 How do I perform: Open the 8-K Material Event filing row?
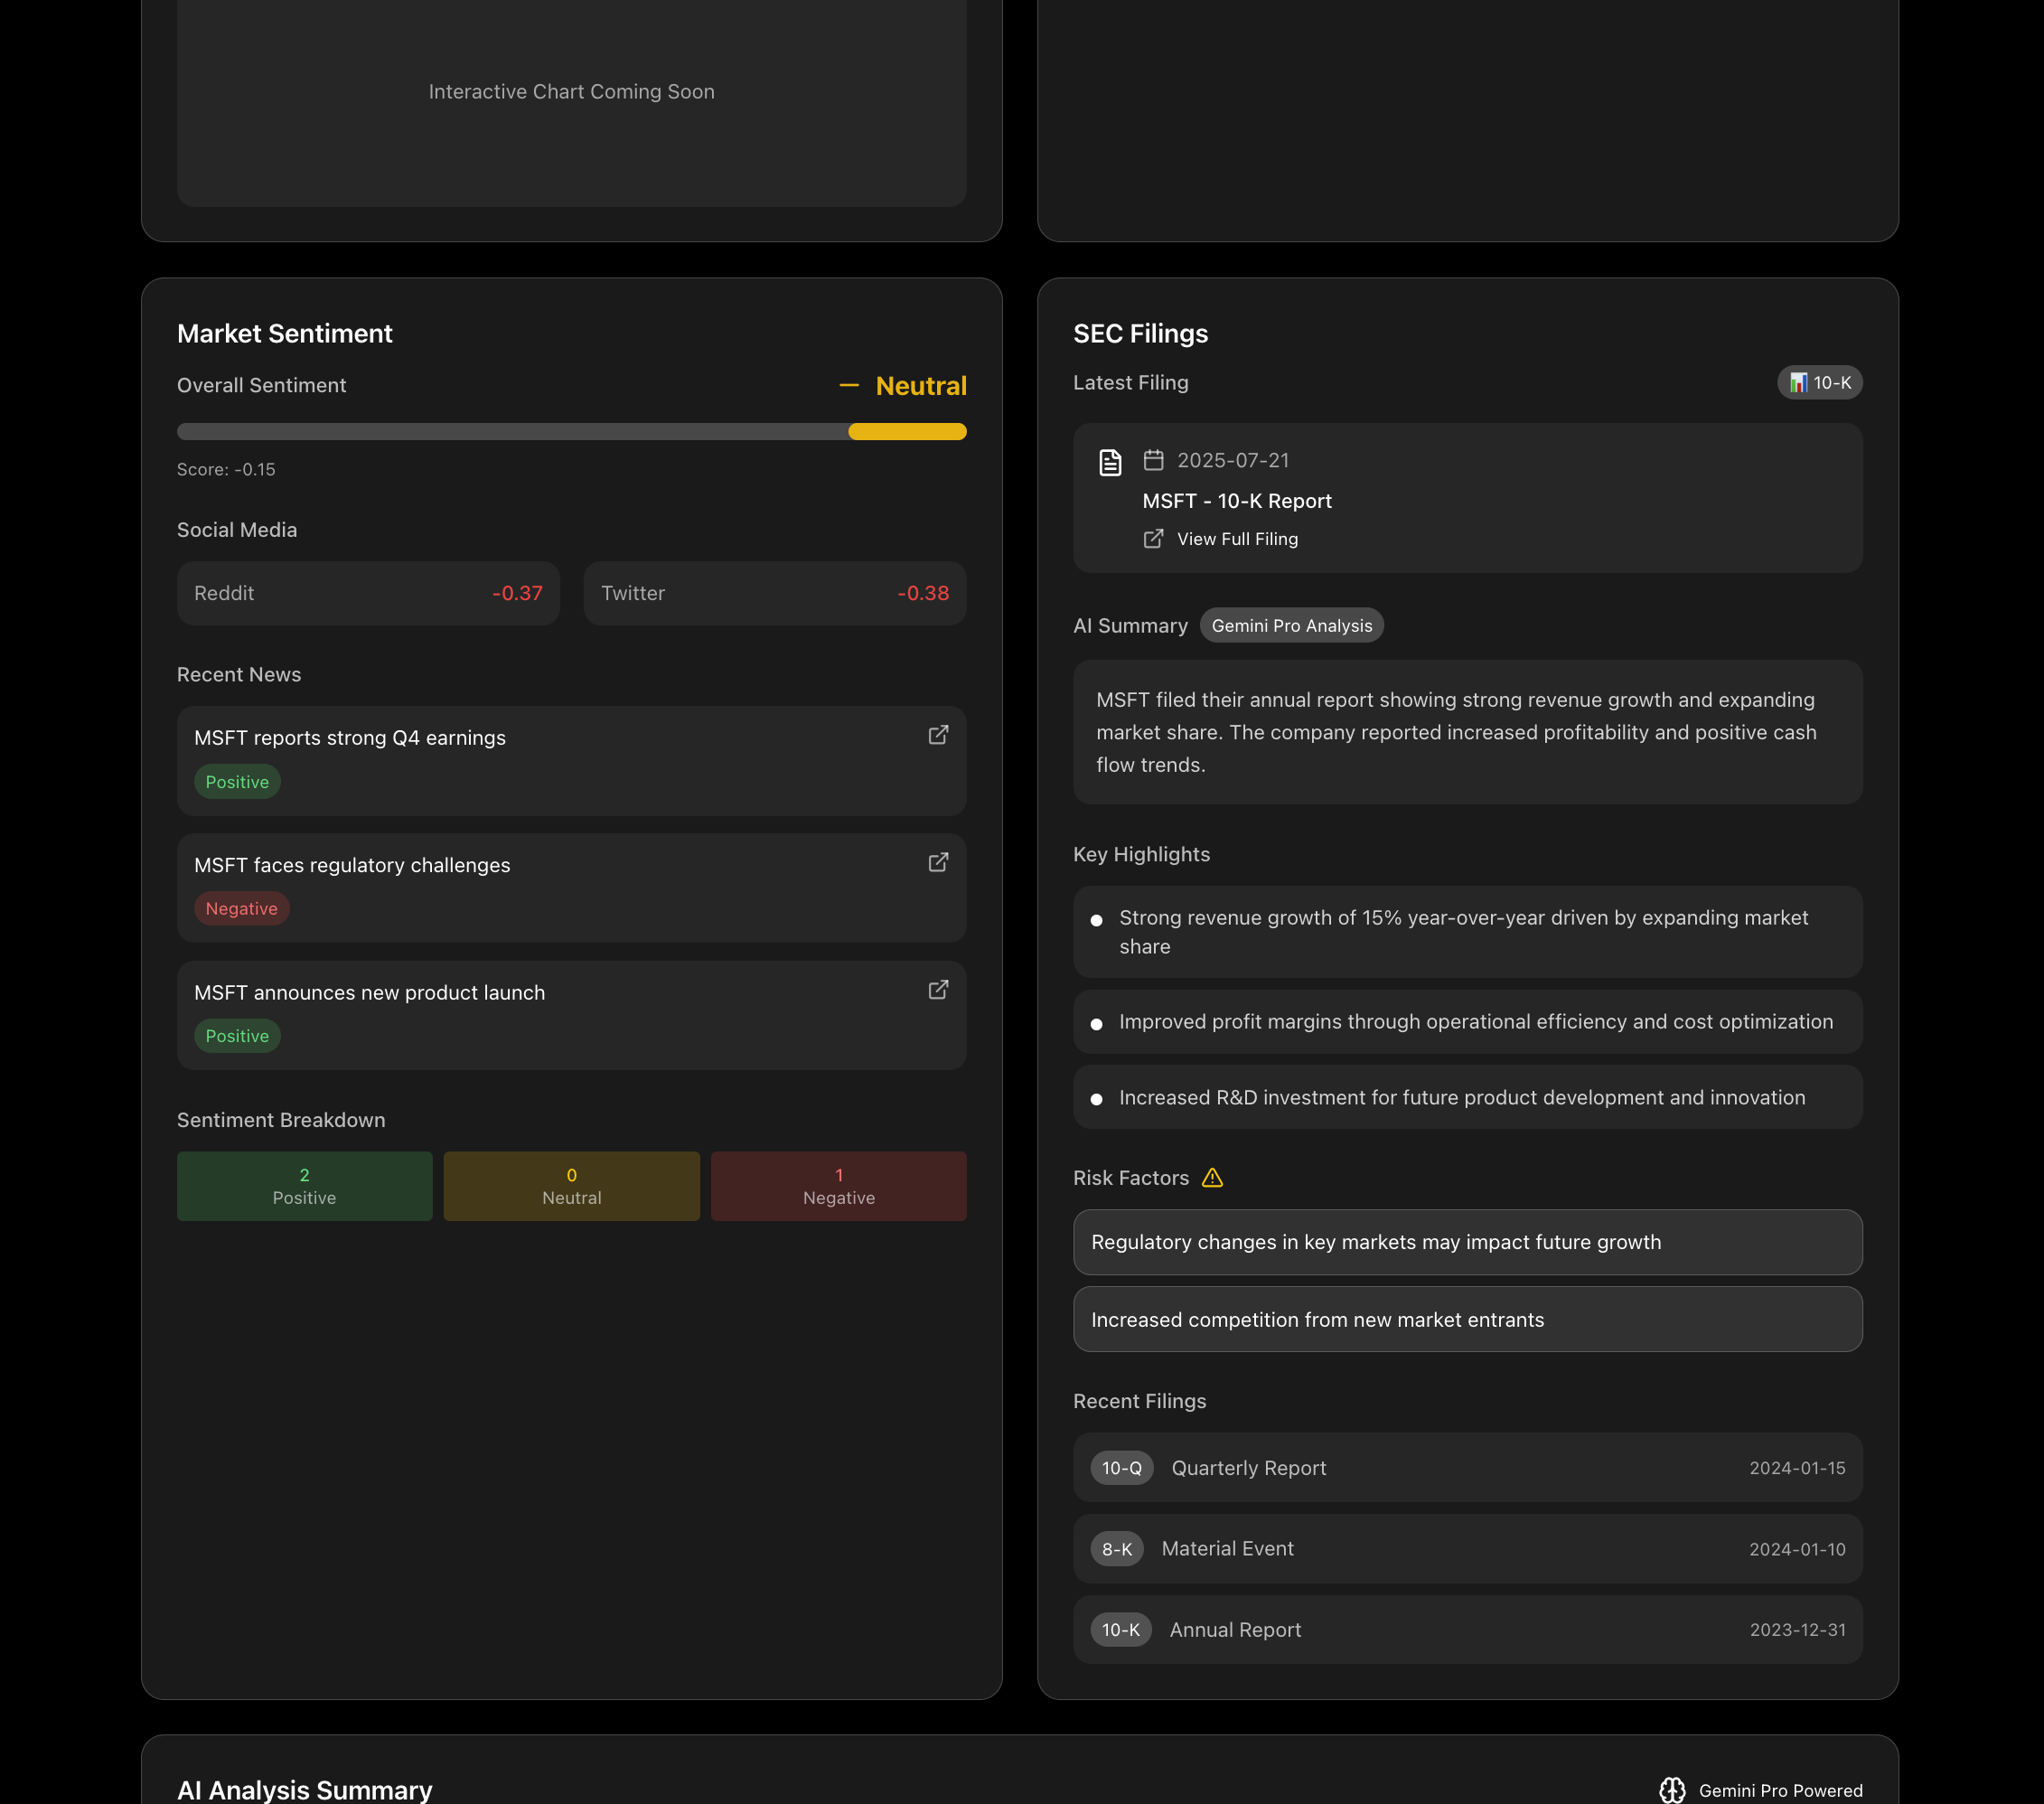click(x=1467, y=1549)
